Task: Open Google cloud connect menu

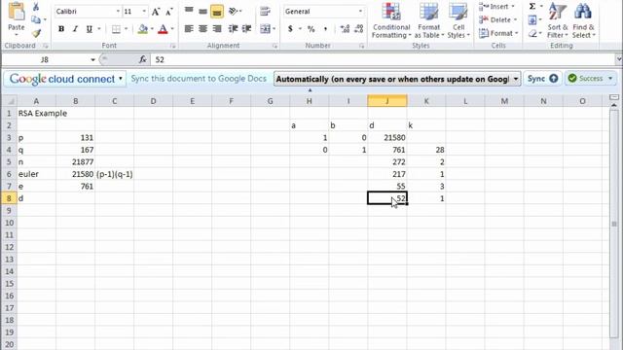Action: point(65,79)
